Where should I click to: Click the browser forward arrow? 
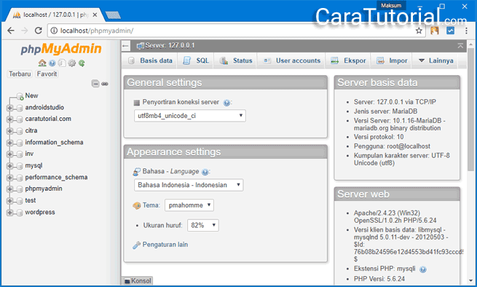24,31
